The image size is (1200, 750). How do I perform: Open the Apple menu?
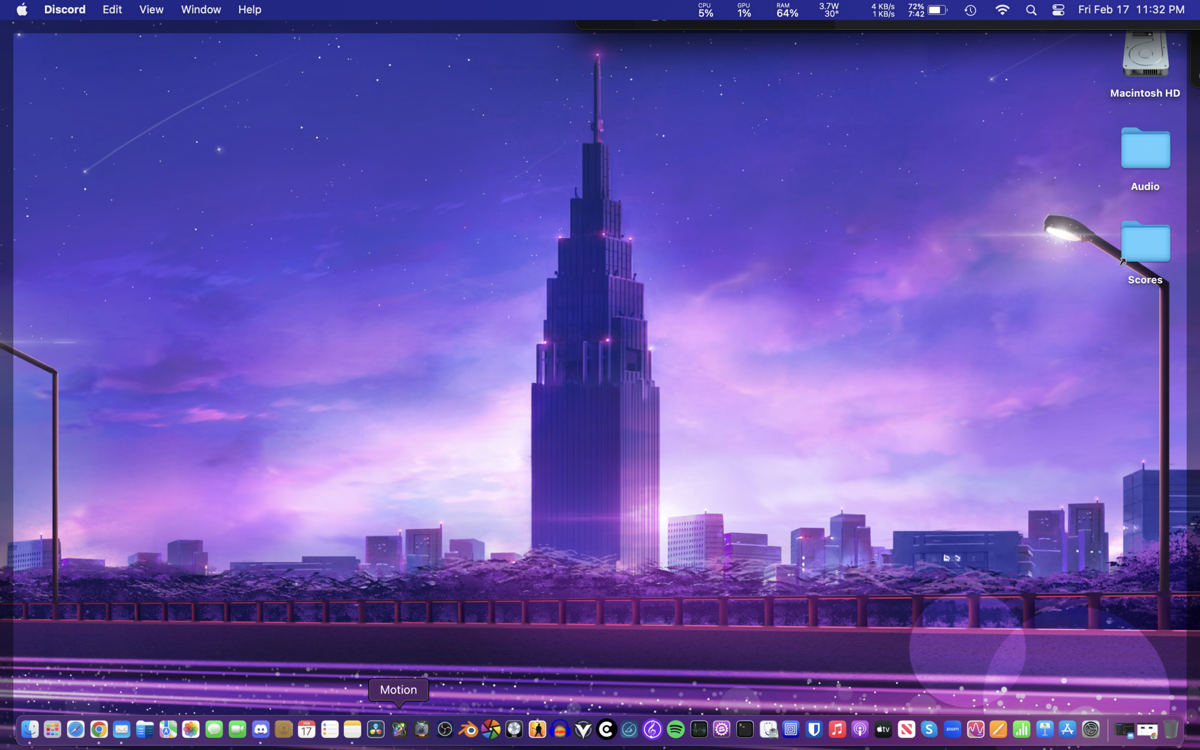click(22, 10)
